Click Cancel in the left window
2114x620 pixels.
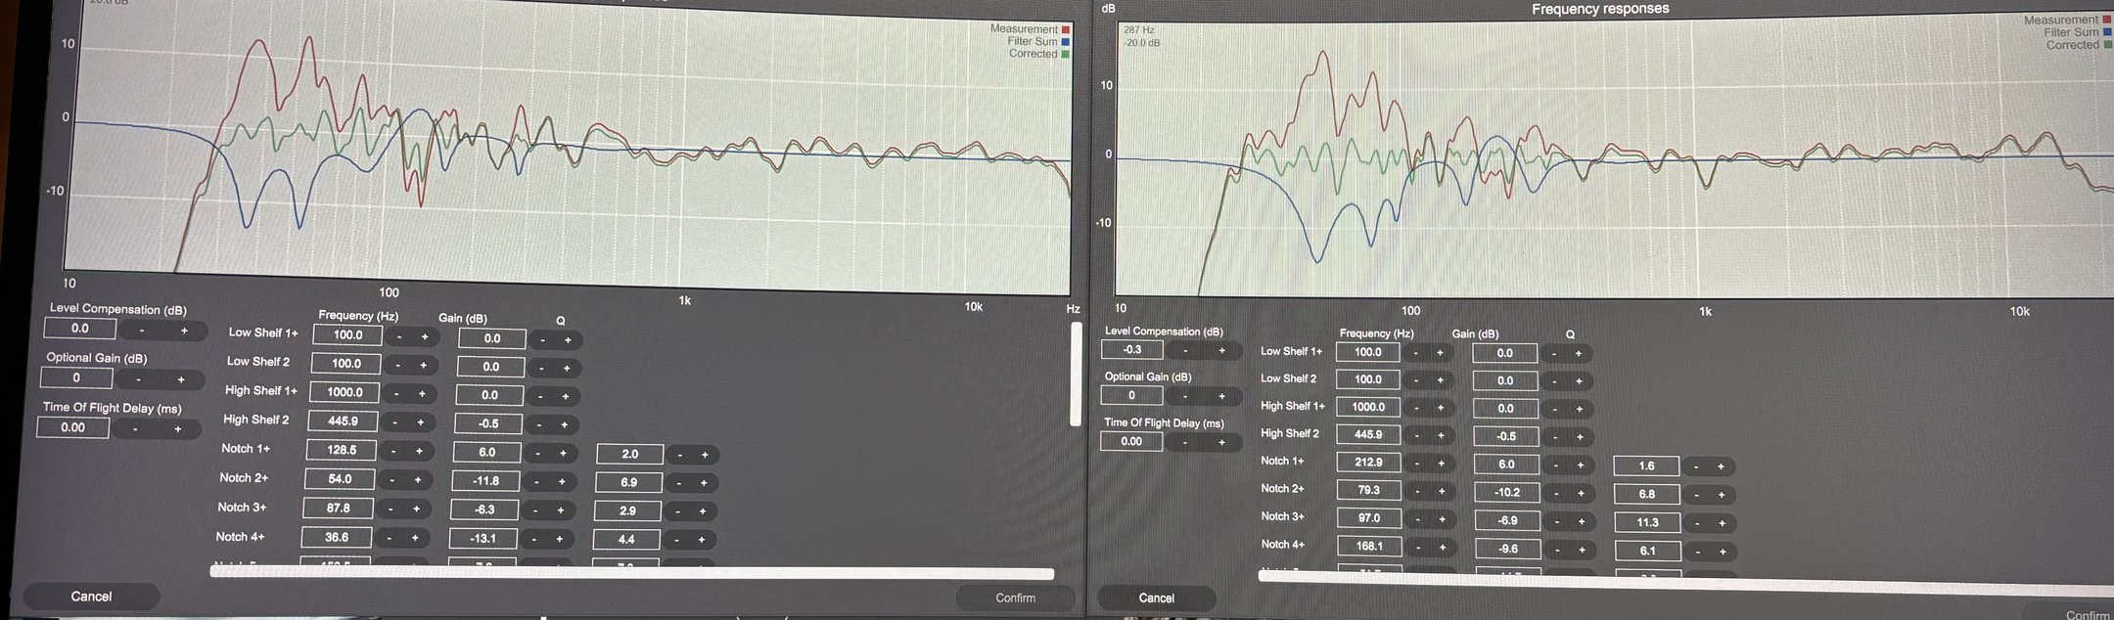point(91,597)
